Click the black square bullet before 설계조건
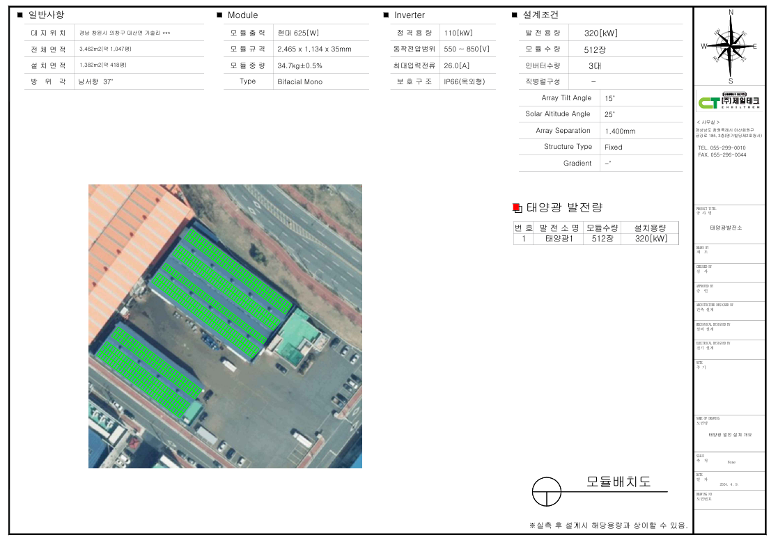778x540 pixels. tap(515, 15)
